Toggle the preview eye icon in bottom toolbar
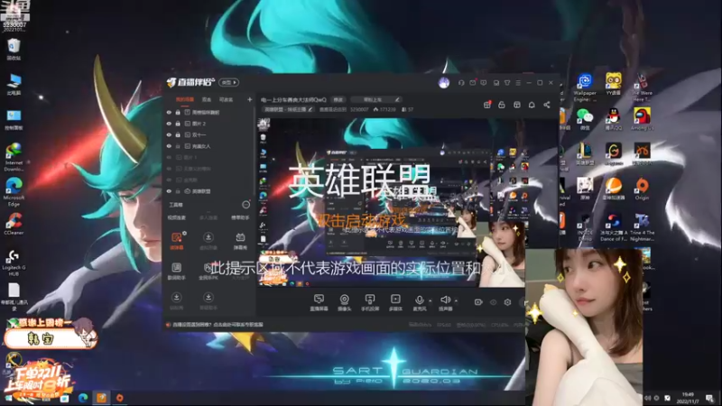 pyautogui.click(x=493, y=302)
